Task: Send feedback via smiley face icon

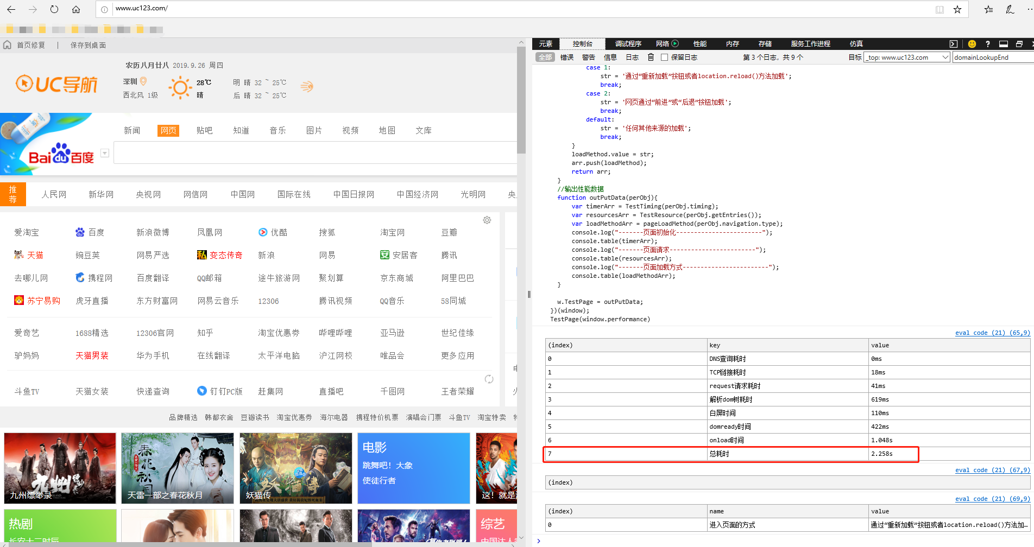Action: coord(972,44)
